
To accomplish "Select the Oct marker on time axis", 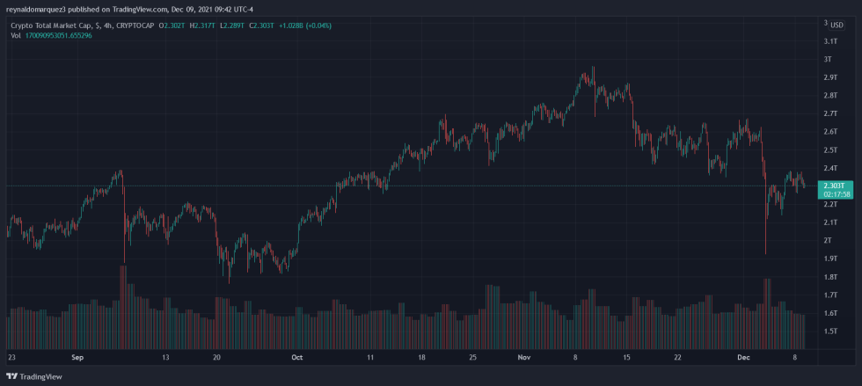I will point(296,358).
